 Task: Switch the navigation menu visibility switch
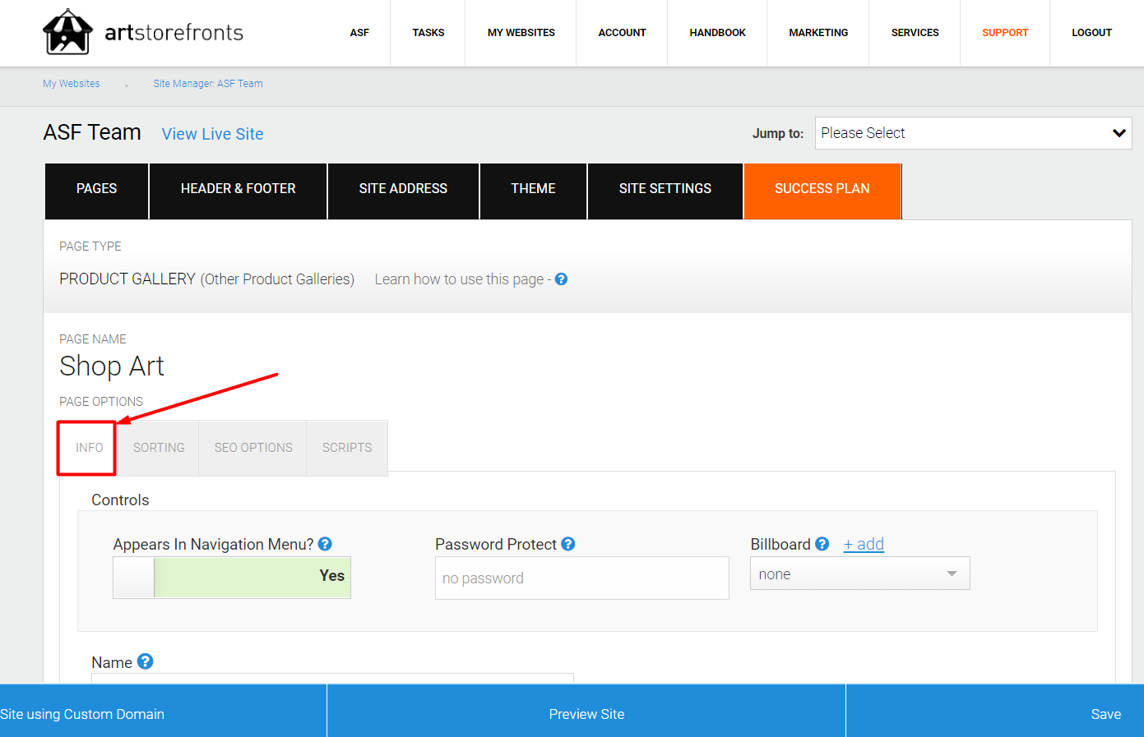coord(231,577)
